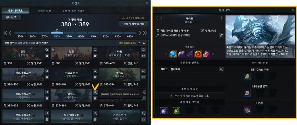Click the location pin button beside 레이드 입장 게시판
Viewport: 297px width, 125px height.
tap(221, 35)
